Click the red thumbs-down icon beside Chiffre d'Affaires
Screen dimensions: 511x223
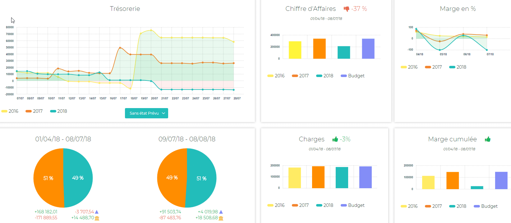coord(346,9)
